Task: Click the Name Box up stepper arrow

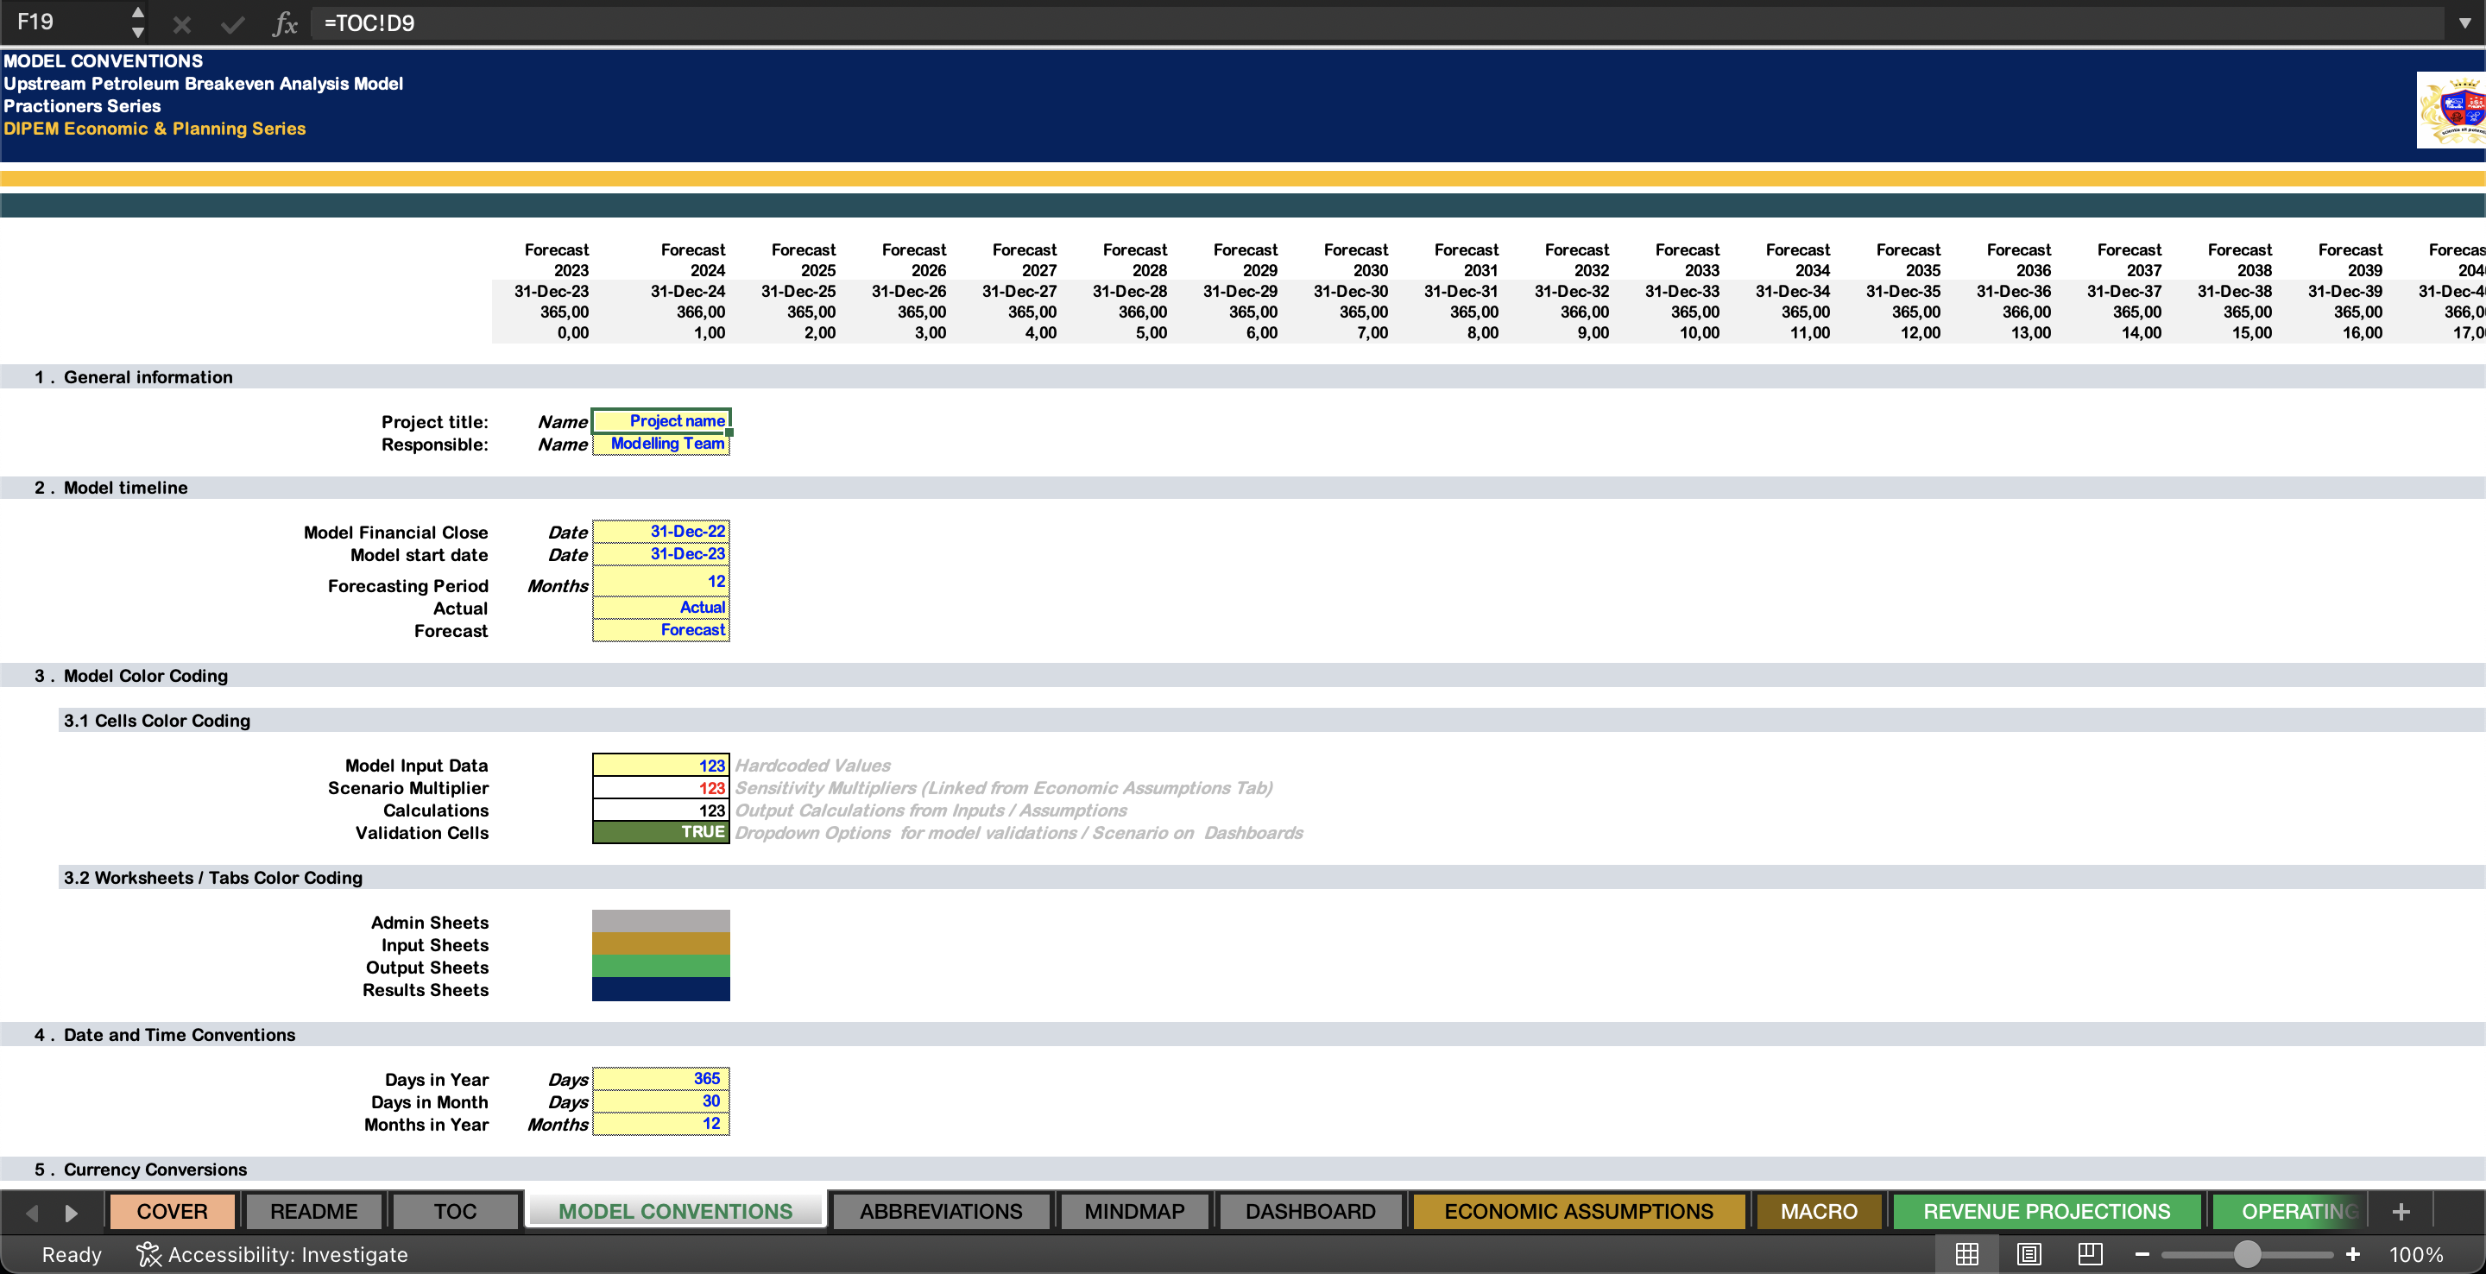Action: click(138, 13)
